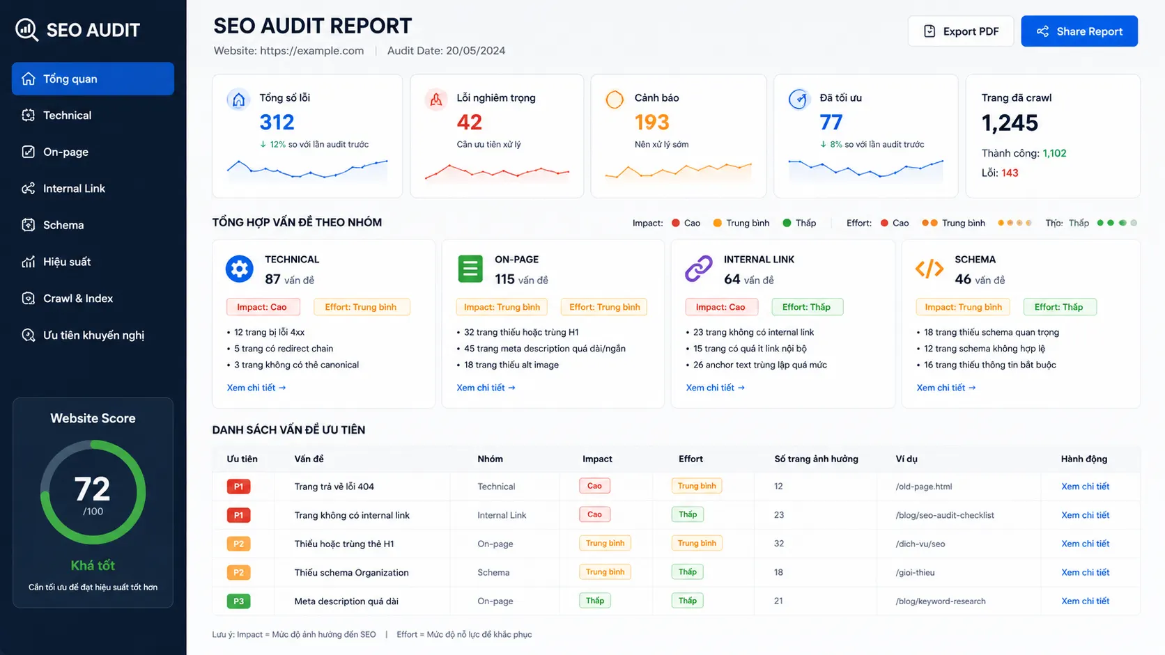Click the Ưu tiên khuyến nghị search icon
This screenshot has height=655, width=1165.
(x=29, y=335)
